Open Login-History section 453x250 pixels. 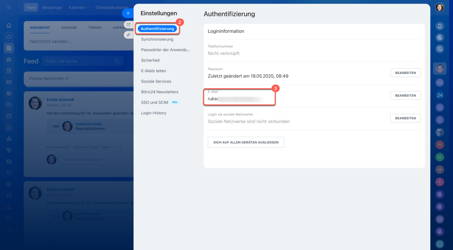tap(154, 113)
